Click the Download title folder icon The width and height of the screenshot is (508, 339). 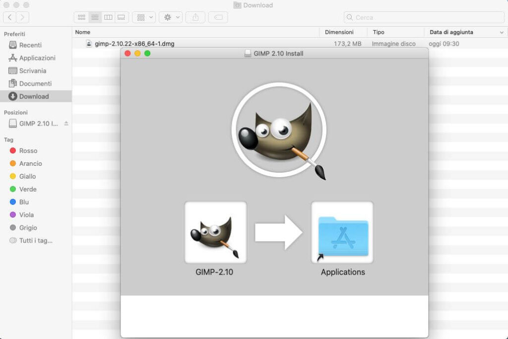238,5
